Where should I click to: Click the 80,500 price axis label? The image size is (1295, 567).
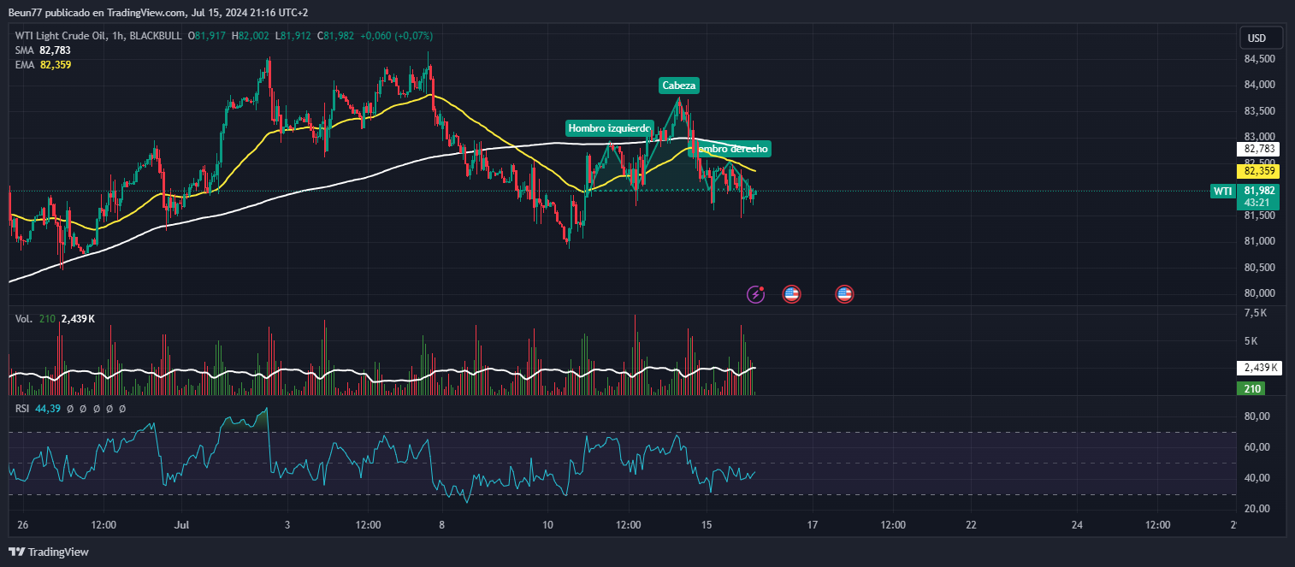coord(1260,268)
